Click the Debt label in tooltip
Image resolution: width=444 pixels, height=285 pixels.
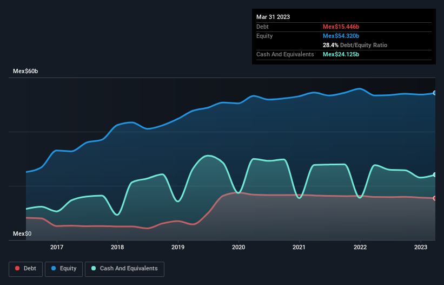click(262, 27)
